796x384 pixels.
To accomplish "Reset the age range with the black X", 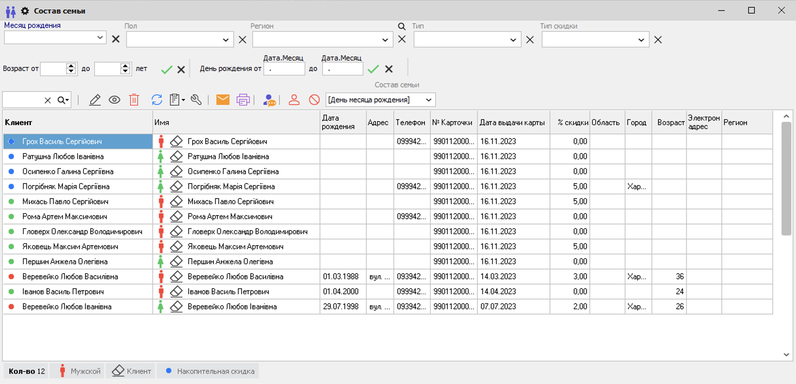I will (181, 70).
